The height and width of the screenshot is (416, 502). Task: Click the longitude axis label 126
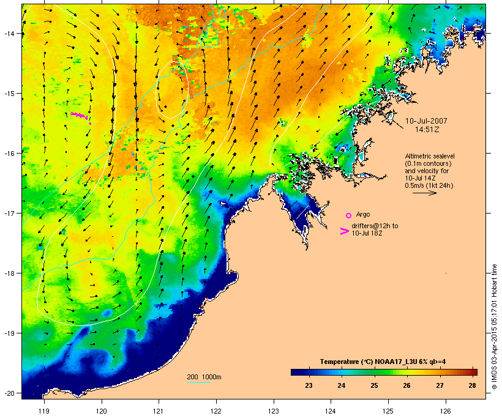[445, 411]
